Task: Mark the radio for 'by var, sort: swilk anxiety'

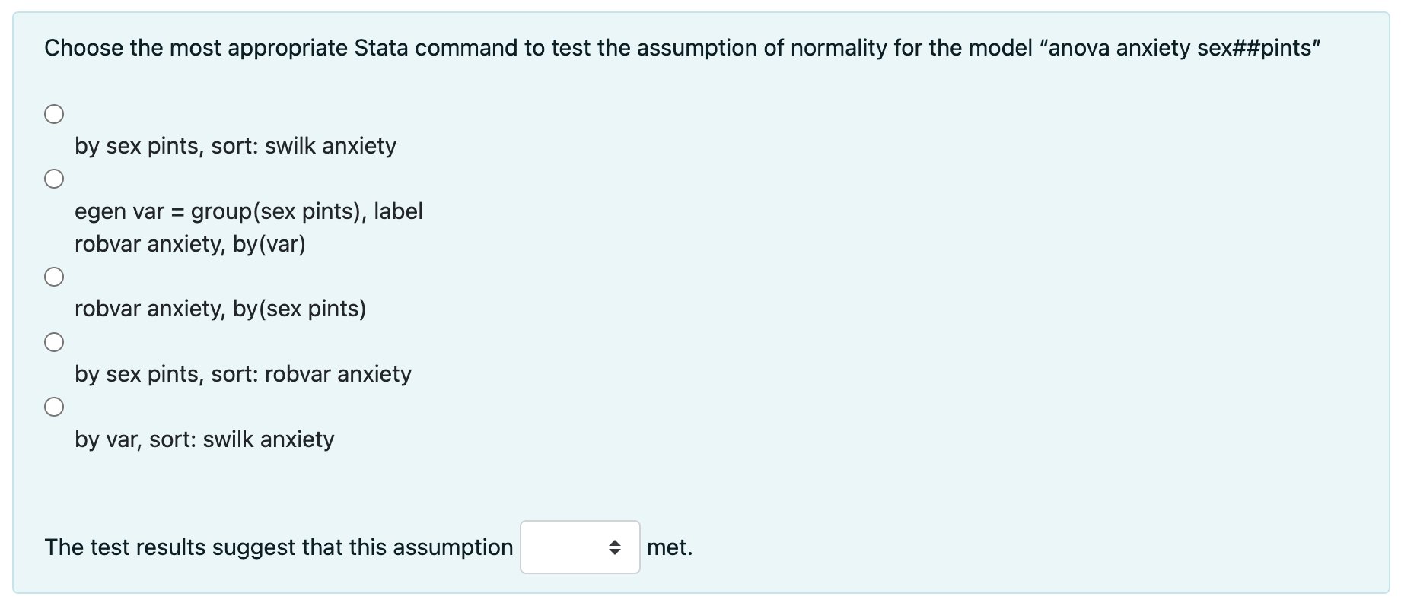Action: [x=54, y=407]
